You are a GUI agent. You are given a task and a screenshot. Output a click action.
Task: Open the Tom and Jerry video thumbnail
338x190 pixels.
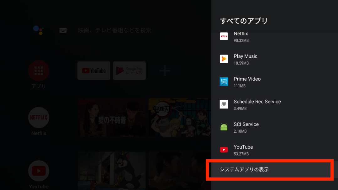click(x=112, y=171)
